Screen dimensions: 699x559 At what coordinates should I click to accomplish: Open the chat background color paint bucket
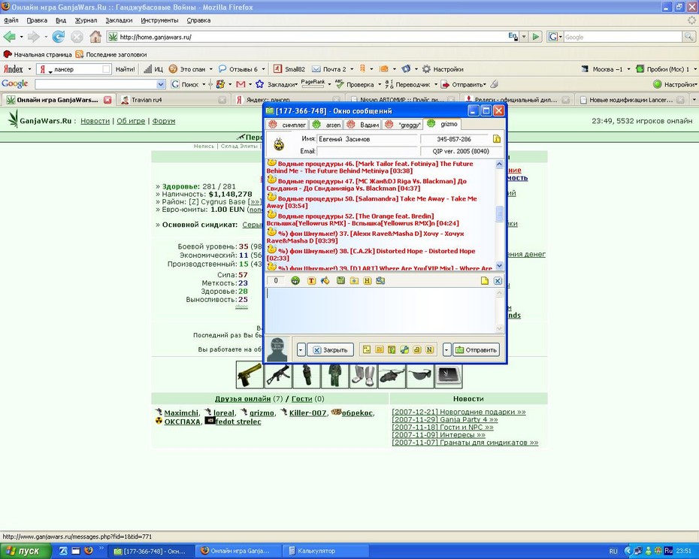[325, 280]
